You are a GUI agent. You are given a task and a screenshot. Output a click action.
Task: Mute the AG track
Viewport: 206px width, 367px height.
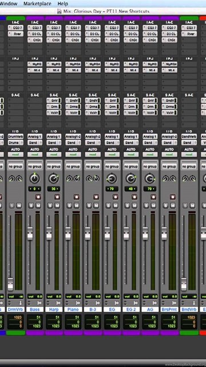(154, 205)
